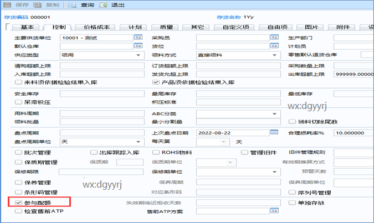Click 用料周期 input field
Viewport: 374px width, 223px height.
pos(102,113)
